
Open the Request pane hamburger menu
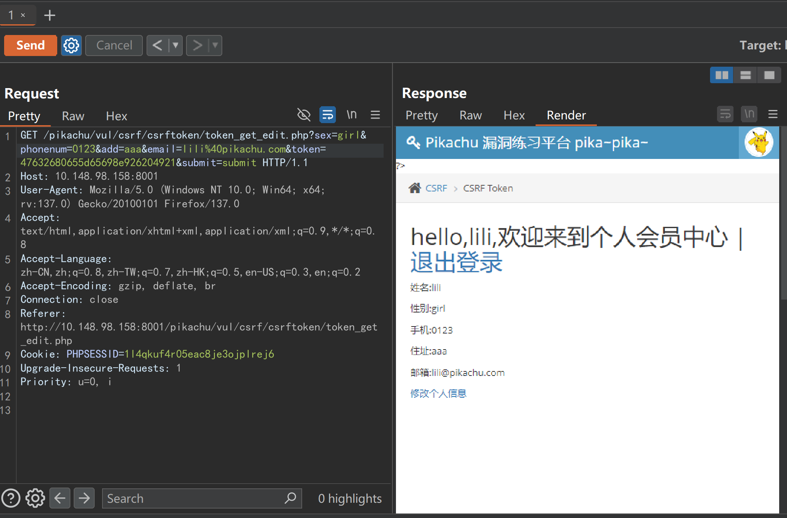click(x=375, y=115)
